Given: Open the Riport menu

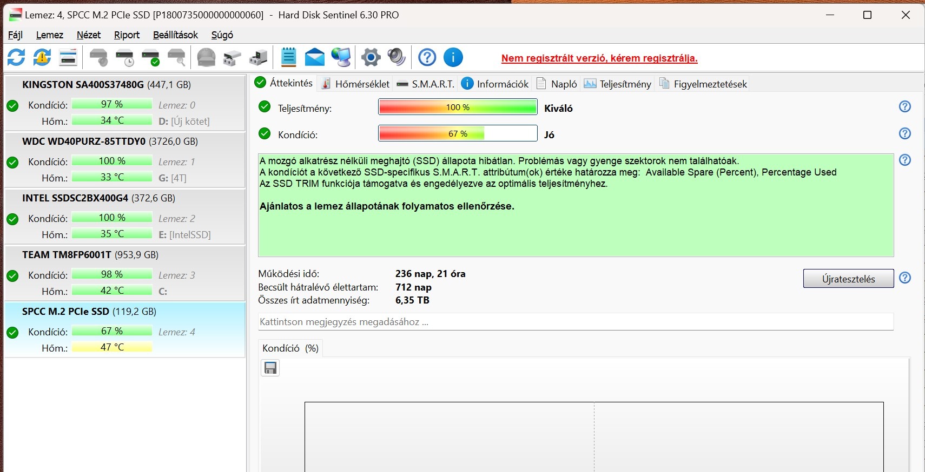Looking at the screenshot, I should point(127,35).
